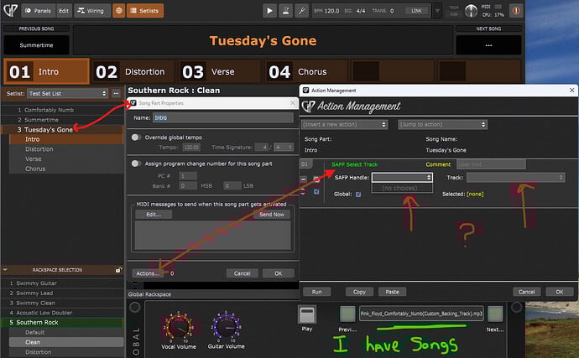Open the Jump to action dropdown

(x=437, y=124)
